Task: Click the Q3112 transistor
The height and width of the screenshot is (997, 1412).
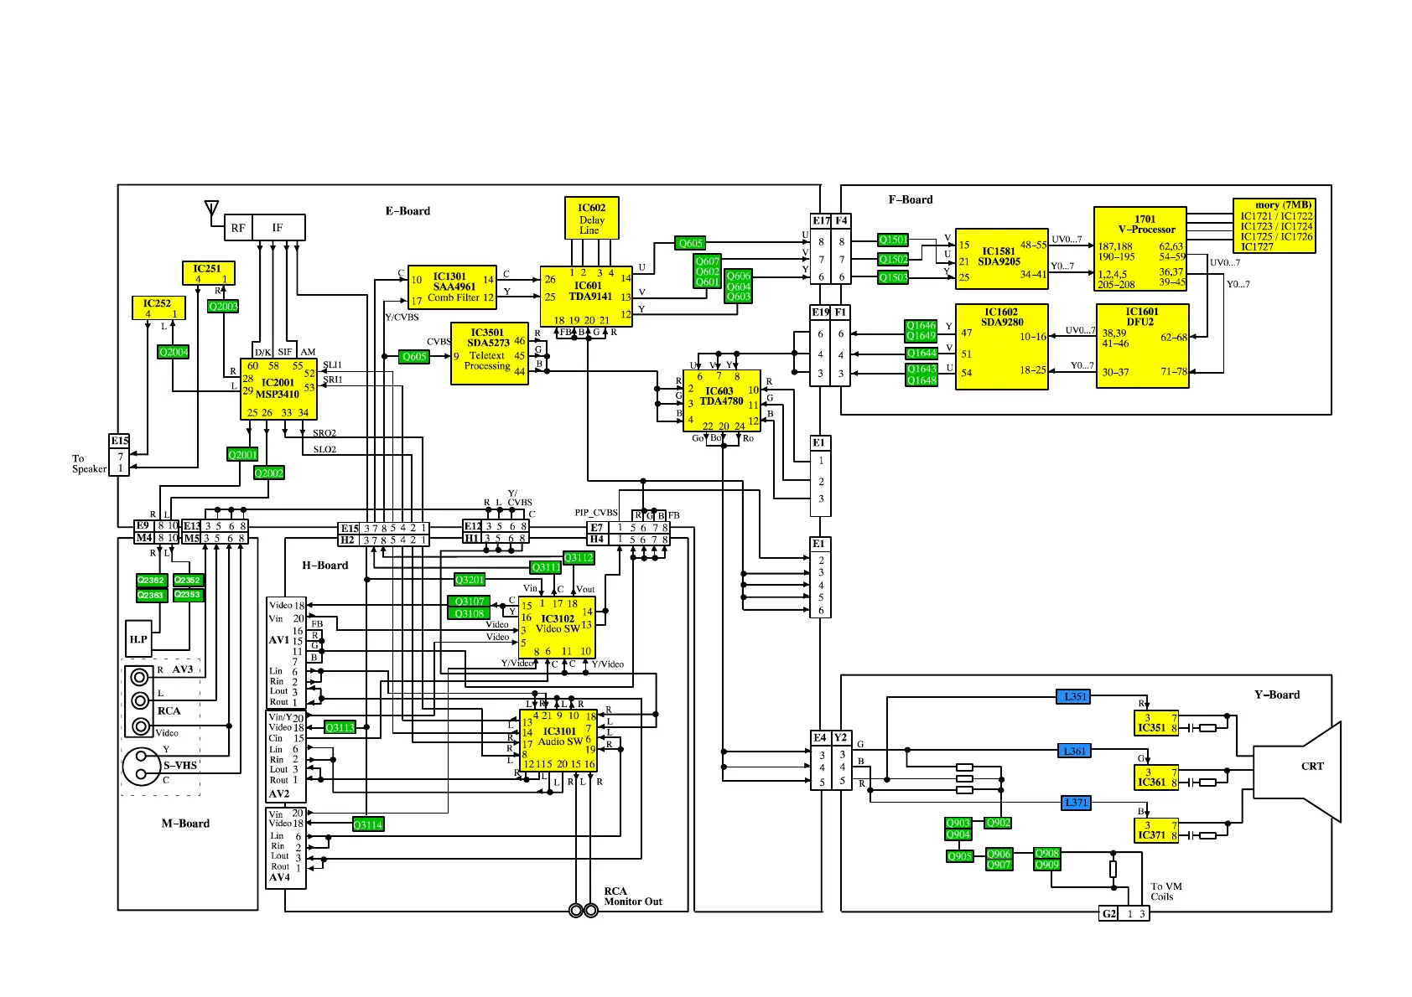Action: tap(579, 558)
